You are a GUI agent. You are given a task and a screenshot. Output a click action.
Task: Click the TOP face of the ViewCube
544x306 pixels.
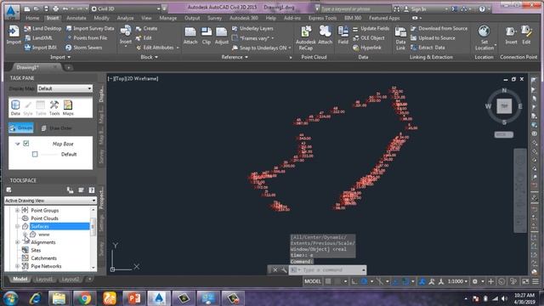coord(504,106)
